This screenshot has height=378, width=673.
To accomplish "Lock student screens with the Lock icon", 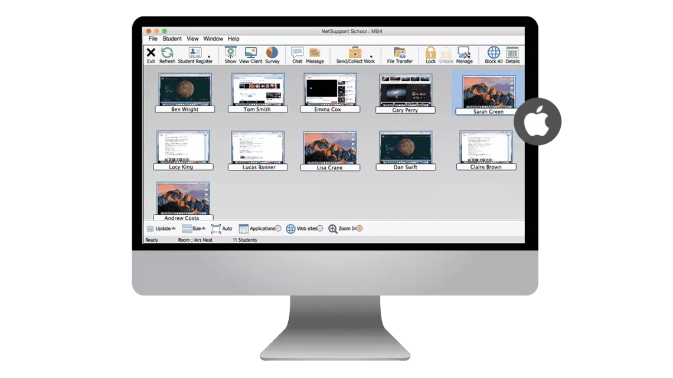I will click(x=430, y=53).
